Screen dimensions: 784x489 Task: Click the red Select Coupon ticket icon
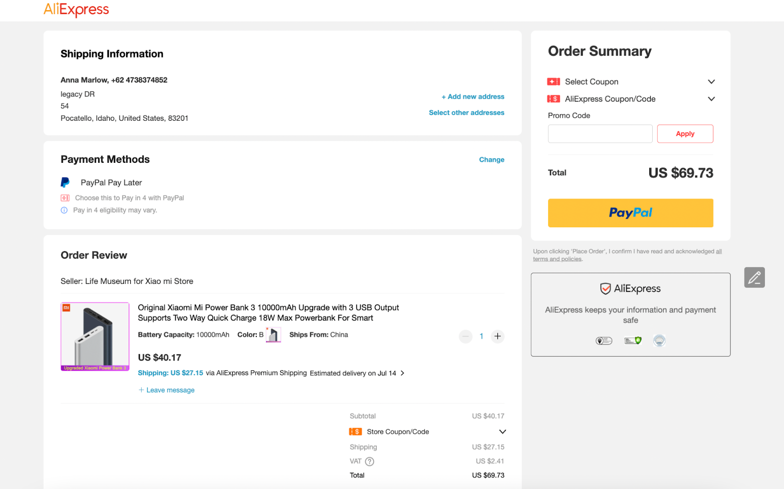click(x=554, y=82)
